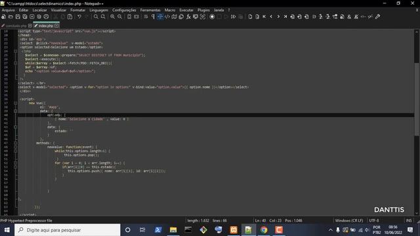Screen dimensions: 420x236
Task: Collapse the newValue function fold at line 48
Action: (x=16, y=147)
